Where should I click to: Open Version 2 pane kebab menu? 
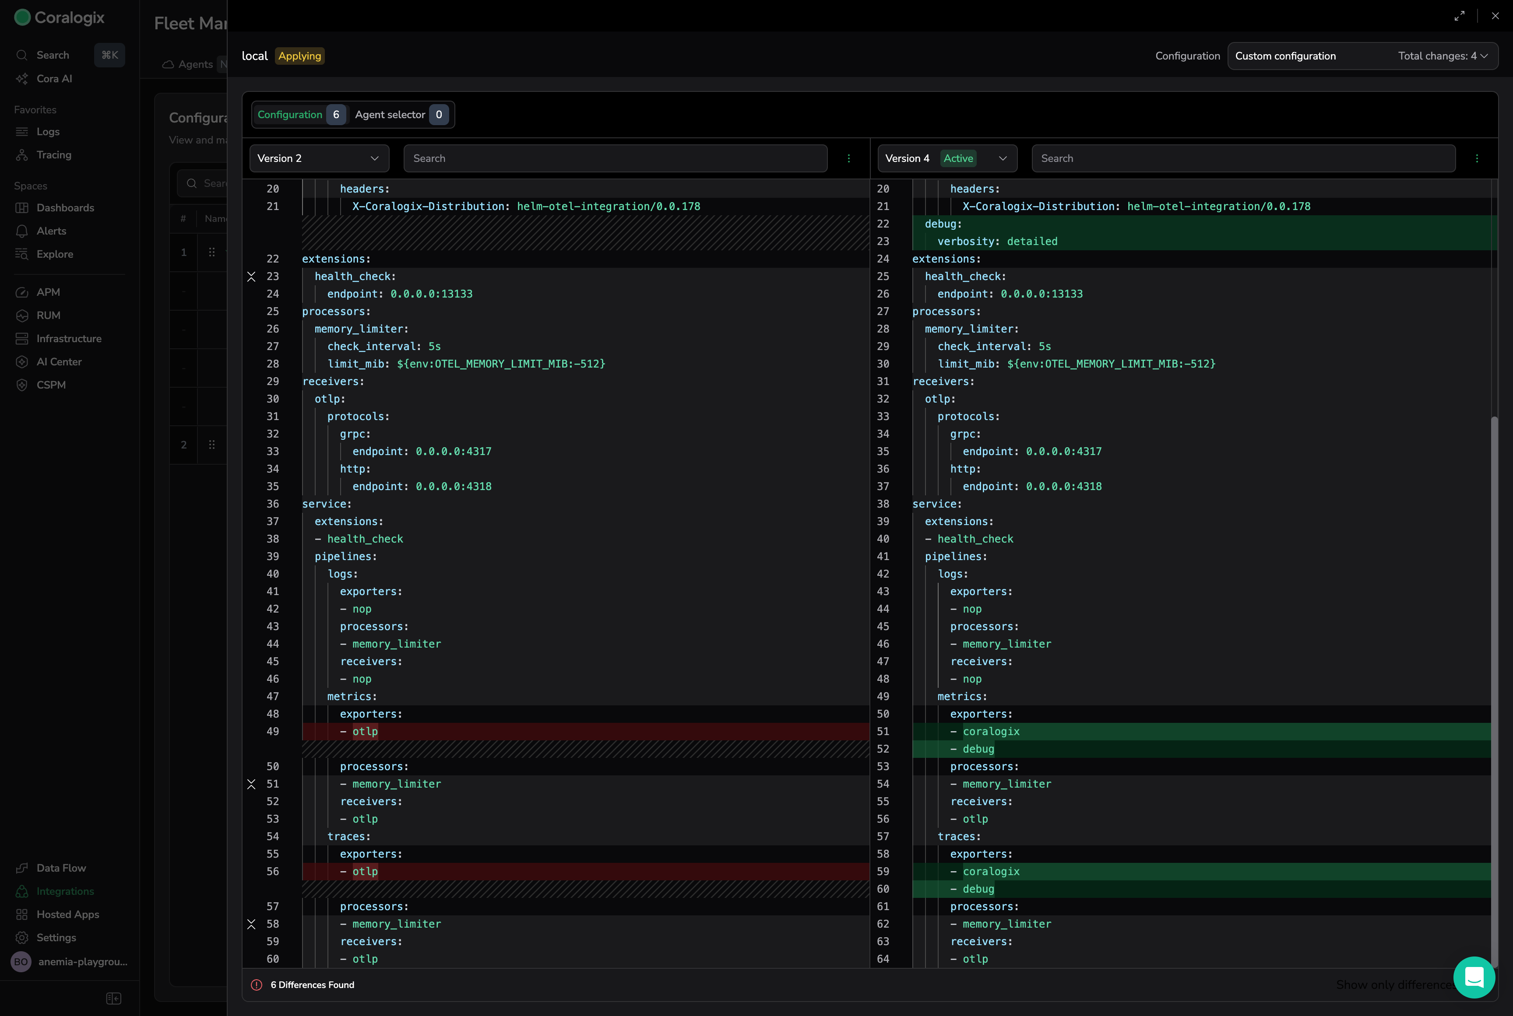(x=848, y=159)
